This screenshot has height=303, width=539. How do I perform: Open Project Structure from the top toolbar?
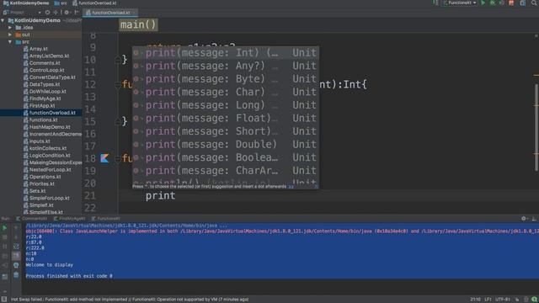click(522, 3)
